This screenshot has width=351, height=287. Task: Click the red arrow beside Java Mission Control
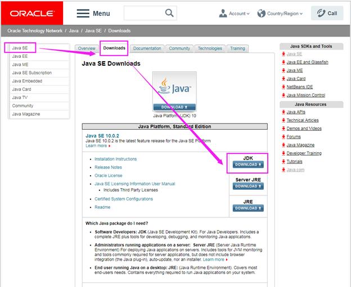[283, 95]
